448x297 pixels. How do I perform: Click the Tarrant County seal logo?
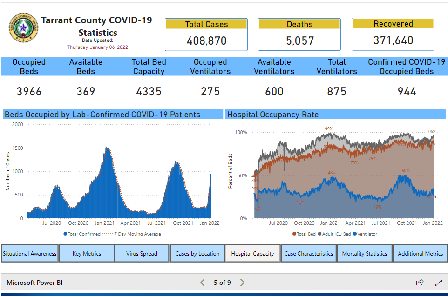(x=23, y=28)
